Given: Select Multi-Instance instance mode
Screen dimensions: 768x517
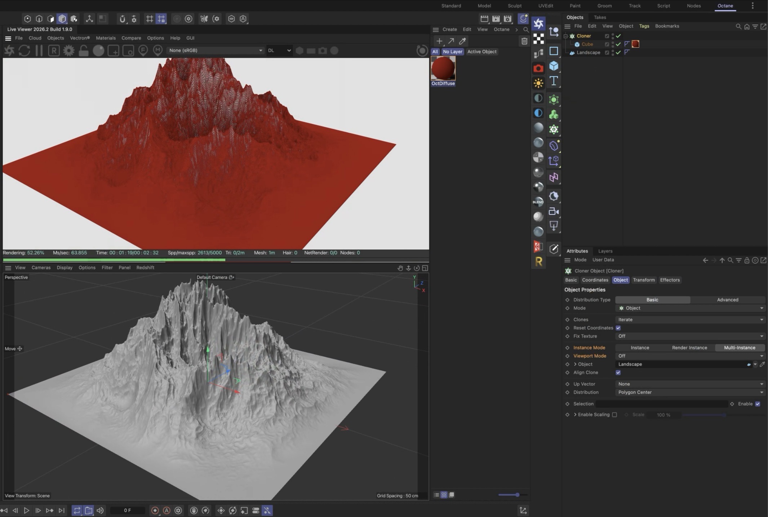Looking at the screenshot, I should (x=740, y=348).
